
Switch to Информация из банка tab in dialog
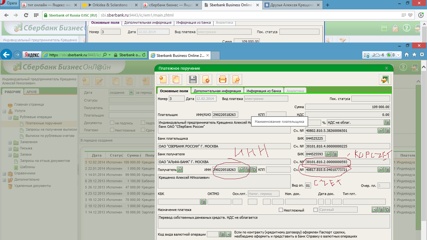click(264, 91)
